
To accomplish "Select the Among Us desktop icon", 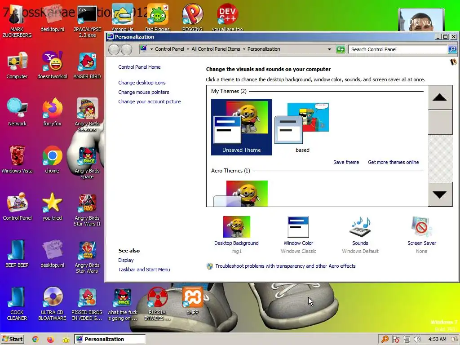I will coord(122,18).
